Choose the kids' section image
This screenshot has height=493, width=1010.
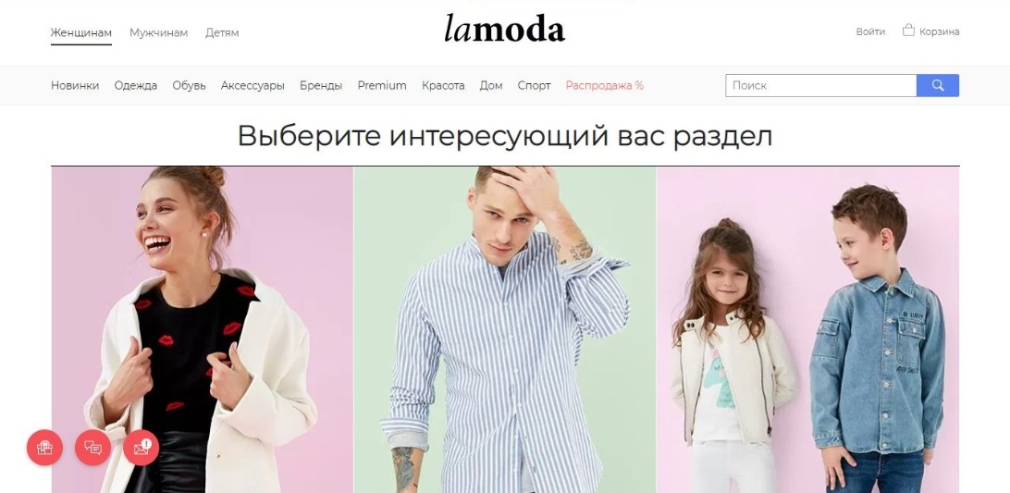808,330
